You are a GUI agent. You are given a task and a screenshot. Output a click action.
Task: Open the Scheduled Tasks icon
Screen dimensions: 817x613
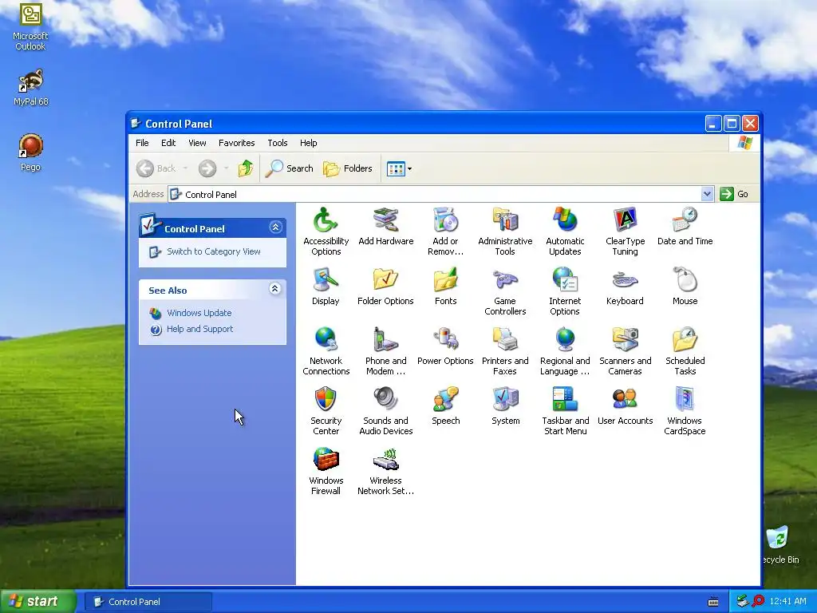point(685,340)
